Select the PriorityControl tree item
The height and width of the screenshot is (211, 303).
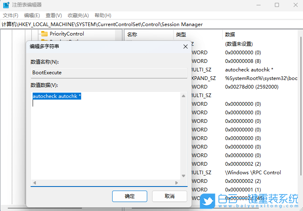tap(66, 34)
